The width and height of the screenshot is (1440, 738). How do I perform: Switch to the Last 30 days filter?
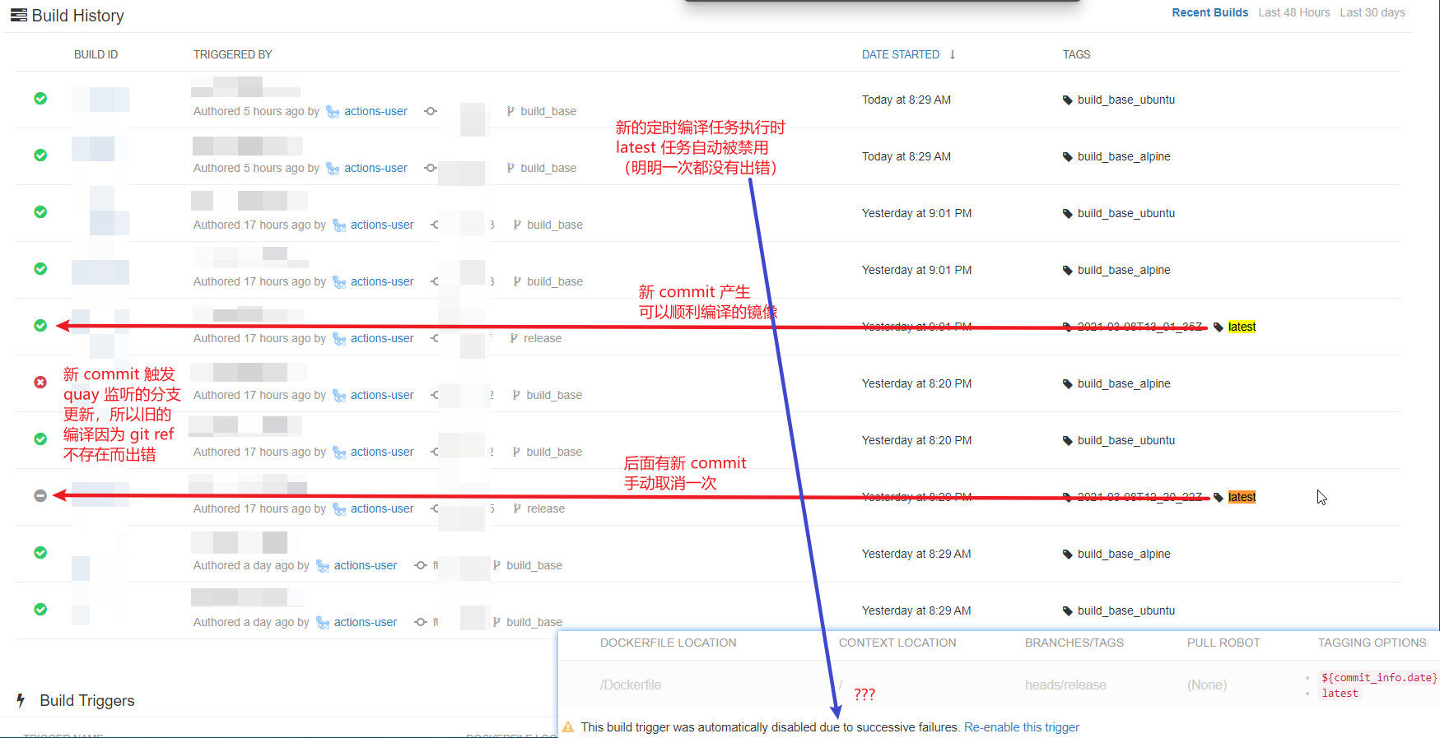1372,12
